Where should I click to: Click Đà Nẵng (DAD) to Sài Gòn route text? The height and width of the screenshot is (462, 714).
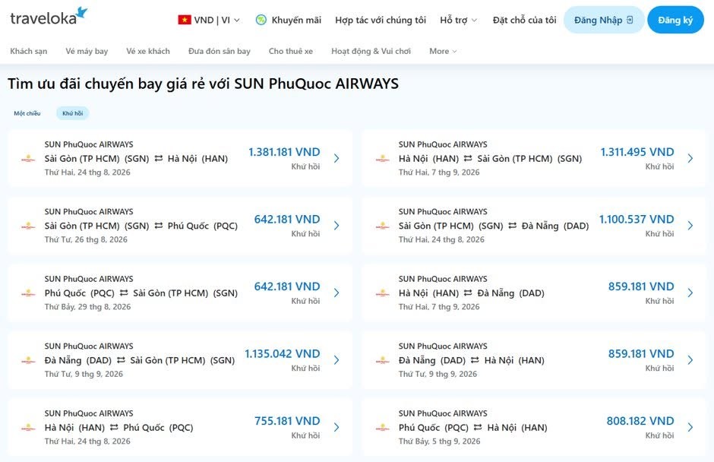coord(139,360)
